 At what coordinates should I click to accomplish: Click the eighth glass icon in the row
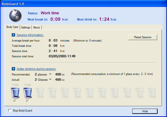click(x=102, y=93)
